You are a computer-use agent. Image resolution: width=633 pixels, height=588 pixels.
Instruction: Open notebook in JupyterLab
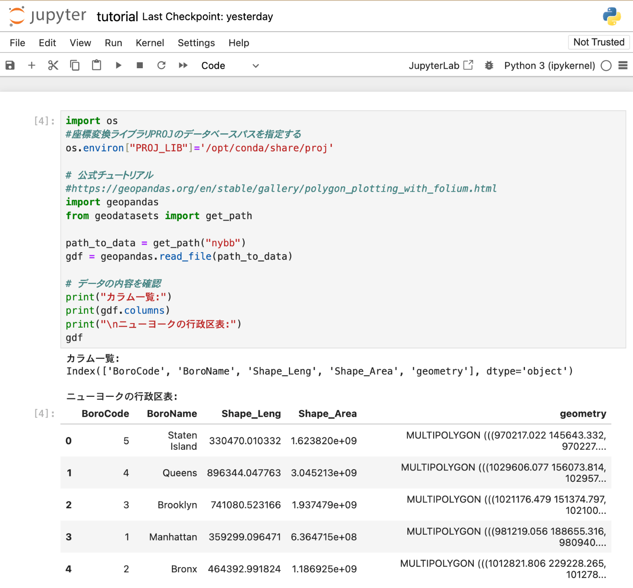441,66
